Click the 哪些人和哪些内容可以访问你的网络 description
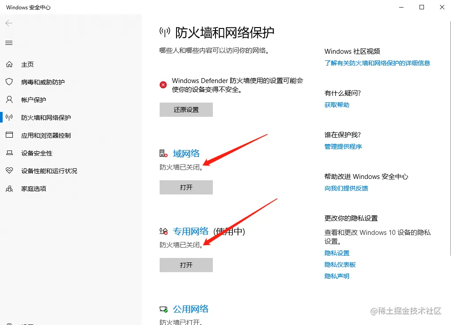The height and width of the screenshot is (325, 451). click(214, 50)
